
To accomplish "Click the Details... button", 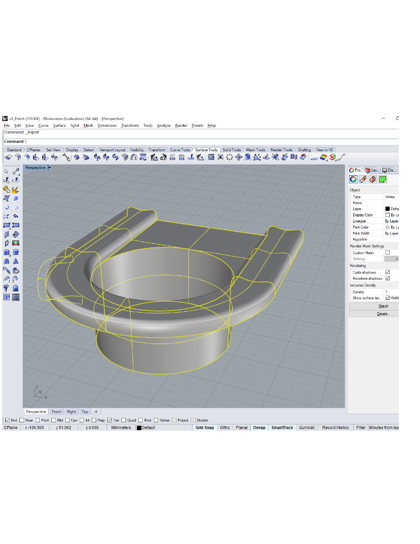I will [383, 314].
